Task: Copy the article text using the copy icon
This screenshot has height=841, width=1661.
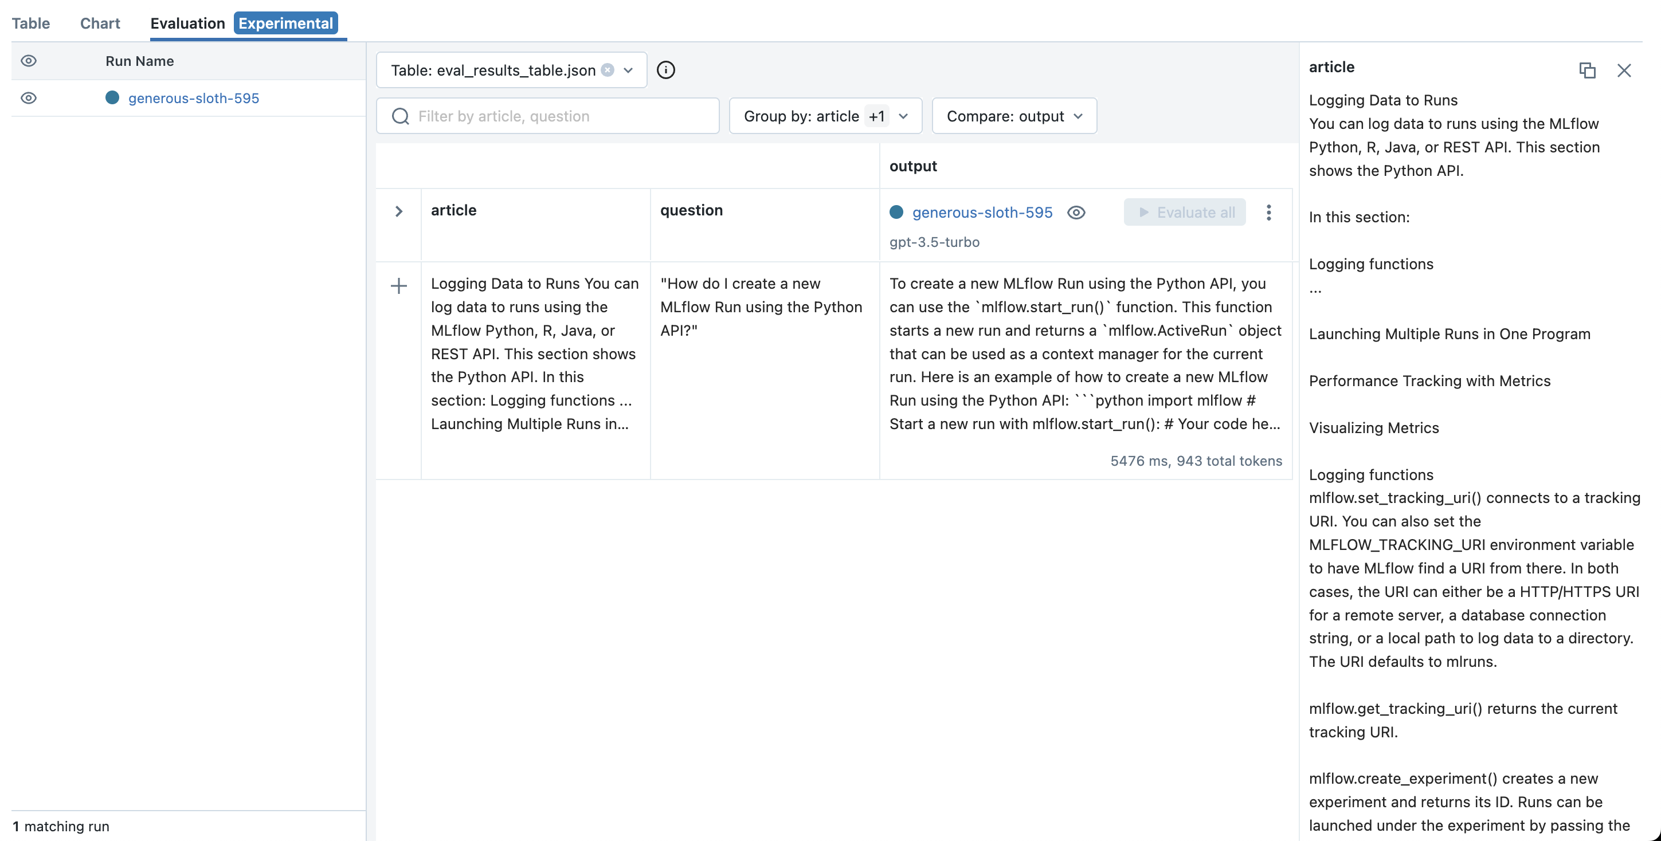Action: [1587, 70]
